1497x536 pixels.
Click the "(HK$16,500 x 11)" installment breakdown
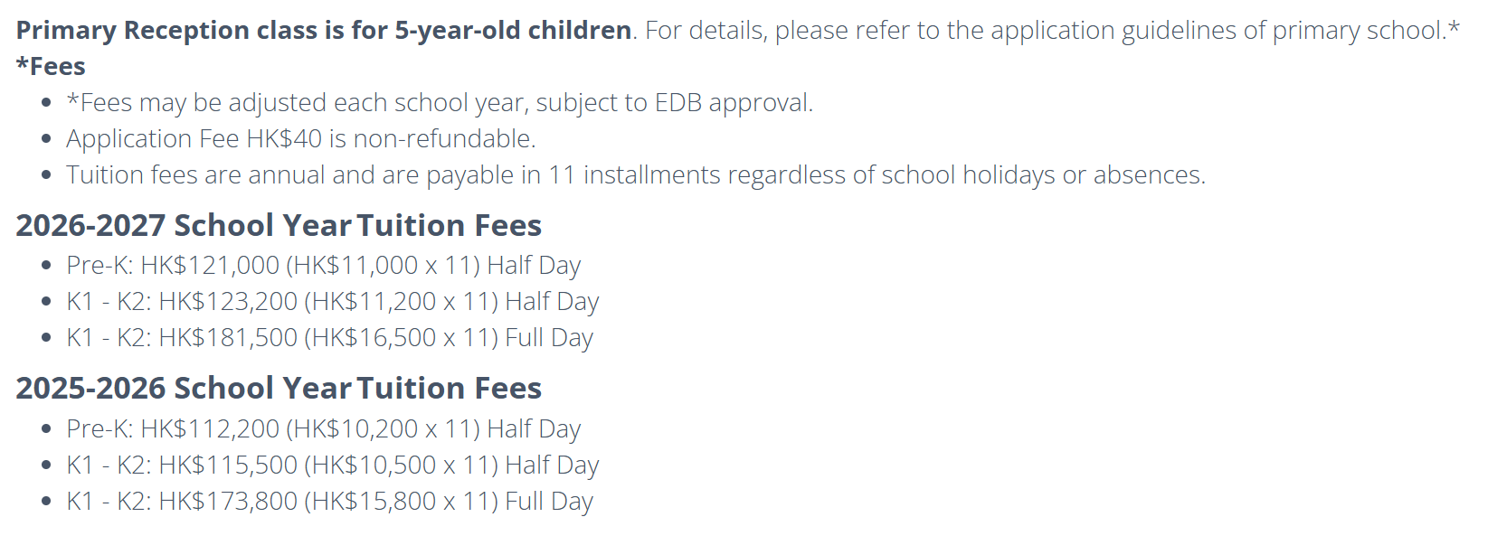pyautogui.click(x=401, y=338)
